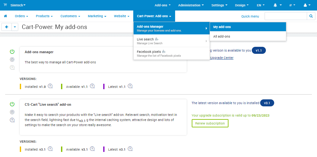Viewport: 317px width, 157px height.
Task: Click the help icon next to Latest v3.1
Action: click(x=130, y=149)
